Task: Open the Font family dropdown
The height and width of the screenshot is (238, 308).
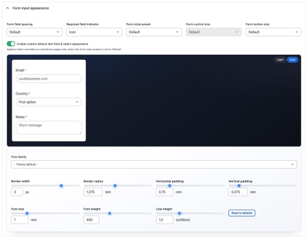Action: pyautogui.click(x=154, y=165)
